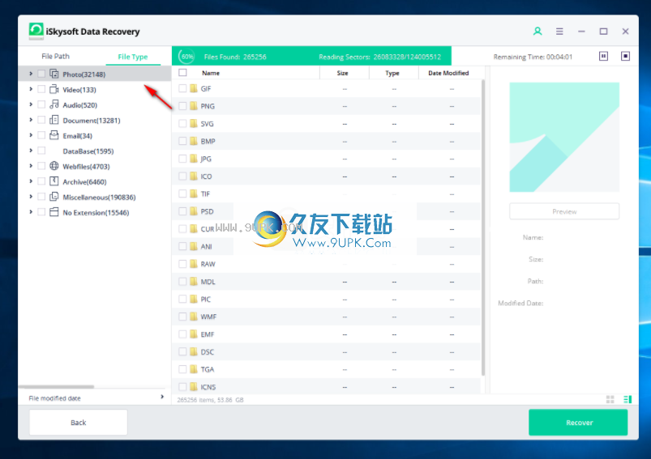Click the MDL folder icon
The width and height of the screenshot is (651, 459).
coord(194,282)
